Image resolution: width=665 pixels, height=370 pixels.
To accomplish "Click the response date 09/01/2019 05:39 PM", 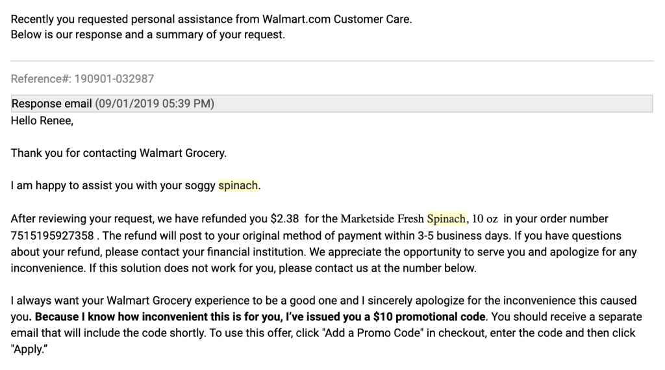I will click(155, 104).
